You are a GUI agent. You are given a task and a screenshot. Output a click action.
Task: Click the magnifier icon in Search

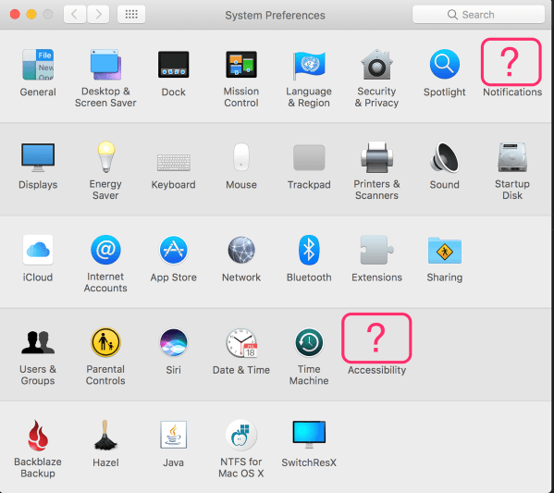point(452,15)
